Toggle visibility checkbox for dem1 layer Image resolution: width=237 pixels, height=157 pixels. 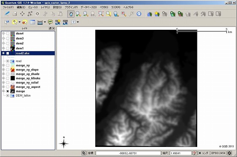point(8,48)
